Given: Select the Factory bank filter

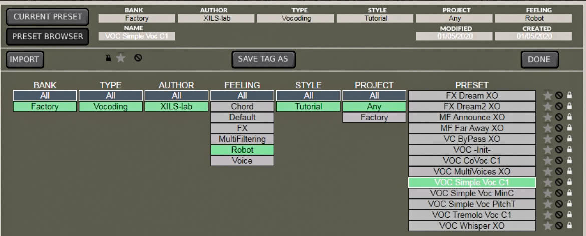Looking at the screenshot, I should click(x=45, y=107).
